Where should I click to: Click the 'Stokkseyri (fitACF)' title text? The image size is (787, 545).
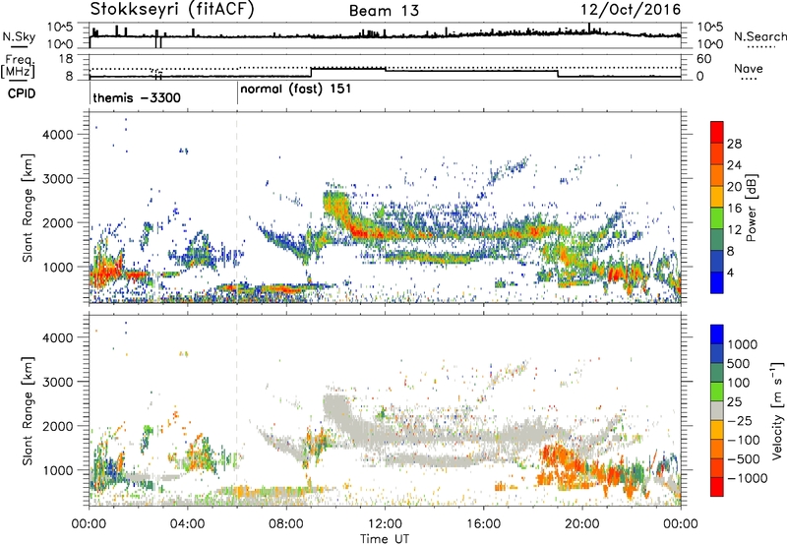coord(173,10)
